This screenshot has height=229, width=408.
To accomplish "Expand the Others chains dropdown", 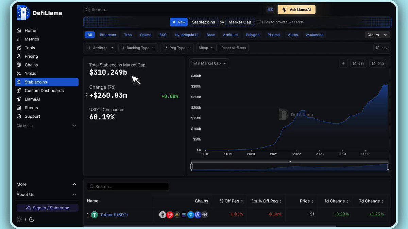I will [x=377, y=35].
